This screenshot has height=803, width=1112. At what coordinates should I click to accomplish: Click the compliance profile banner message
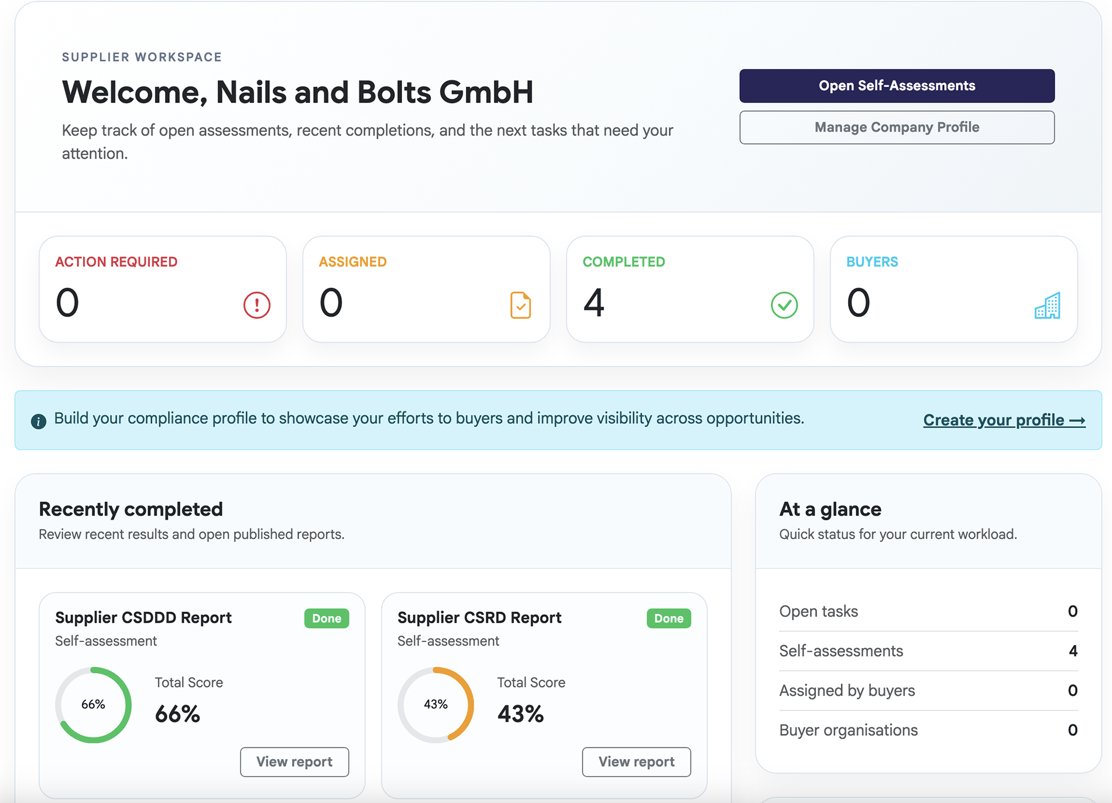coord(429,418)
